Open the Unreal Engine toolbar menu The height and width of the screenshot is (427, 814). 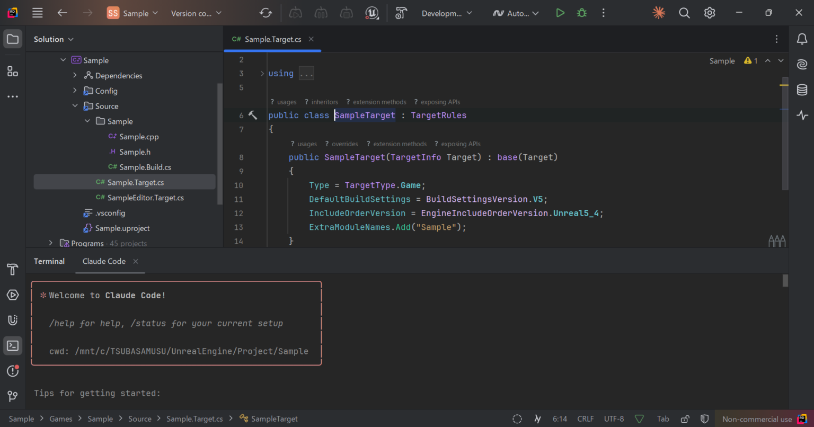(373, 13)
